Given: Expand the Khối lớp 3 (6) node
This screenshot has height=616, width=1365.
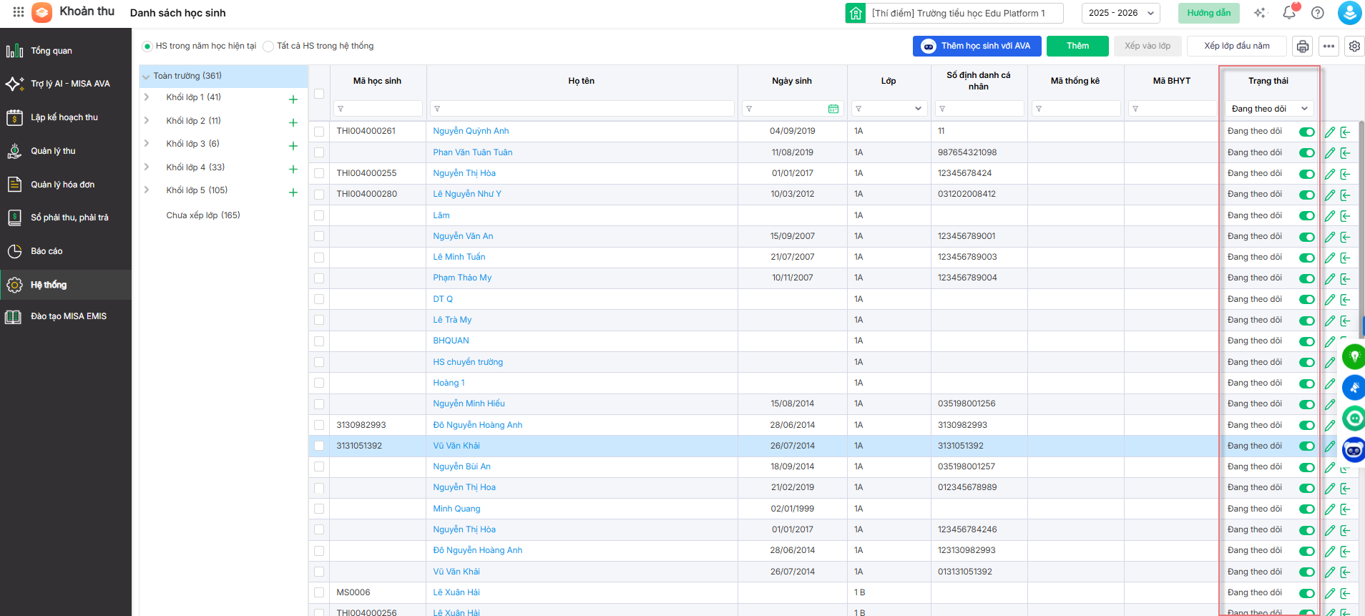Looking at the screenshot, I should 147,144.
